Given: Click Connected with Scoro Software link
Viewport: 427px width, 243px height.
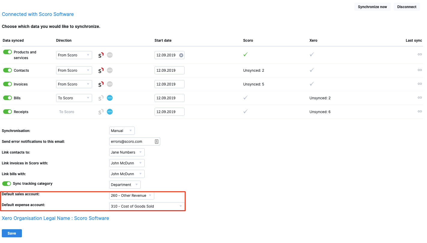Looking at the screenshot, I should pyautogui.click(x=38, y=14).
